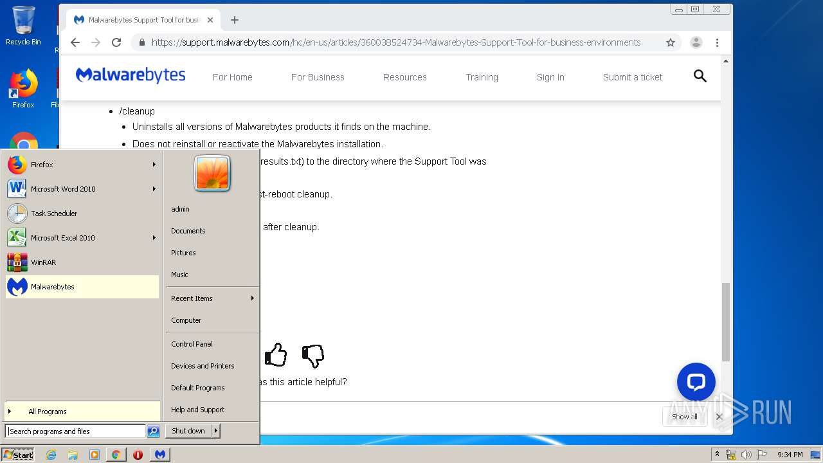Reload the Malwarebytes support page
The image size is (823, 463).
(116, 42)
